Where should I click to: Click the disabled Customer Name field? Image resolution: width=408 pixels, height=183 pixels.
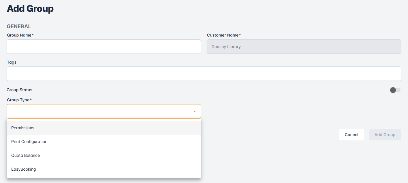pyautogui.click(x=304, y=47)
